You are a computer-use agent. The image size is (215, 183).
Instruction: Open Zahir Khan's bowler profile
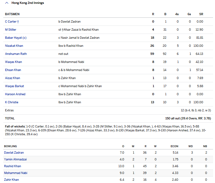pyautogui.click(x=12, y=180)
